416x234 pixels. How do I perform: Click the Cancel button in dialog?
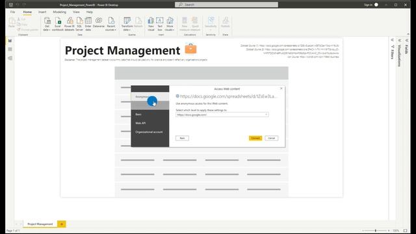(x=272, y=138)
